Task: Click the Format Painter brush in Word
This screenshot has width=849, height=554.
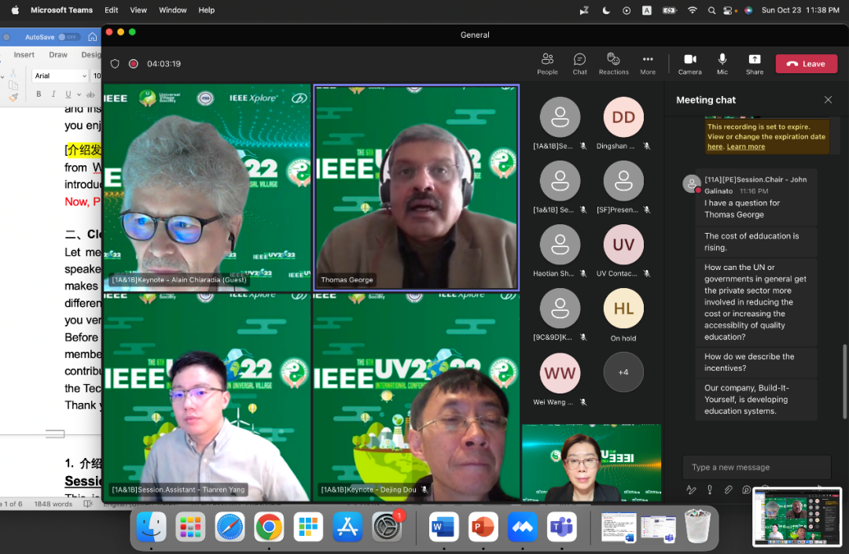Action: 13,98
